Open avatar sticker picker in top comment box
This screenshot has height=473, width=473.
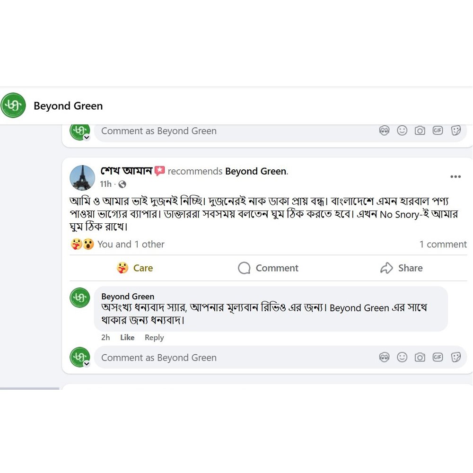tap(384, 131)
